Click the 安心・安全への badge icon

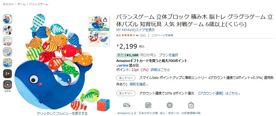pos(170,105)
